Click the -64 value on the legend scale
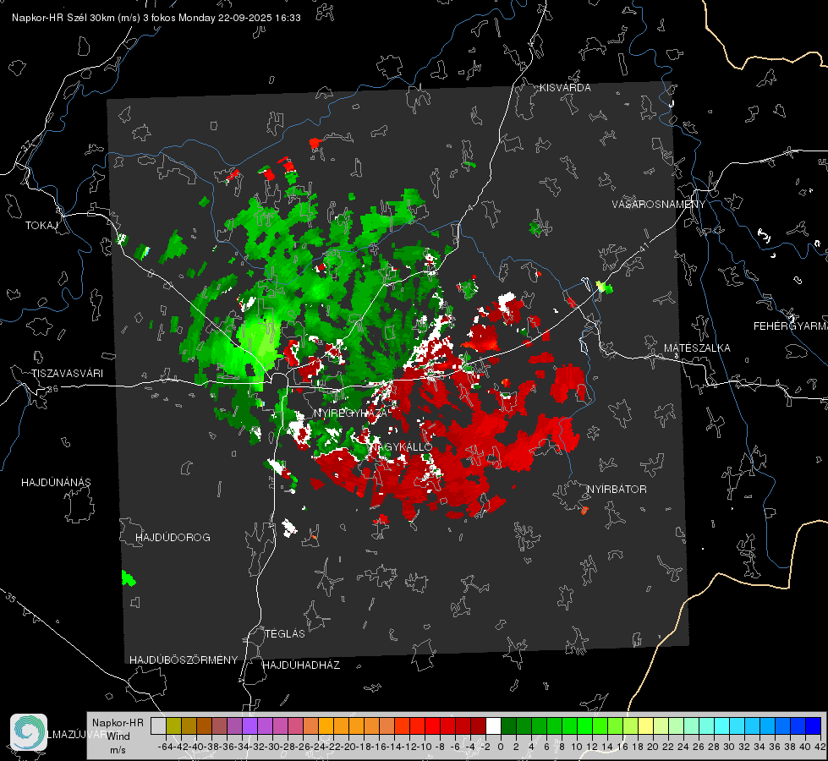Viewport: 828px width, 761px height. click(165, 747)
